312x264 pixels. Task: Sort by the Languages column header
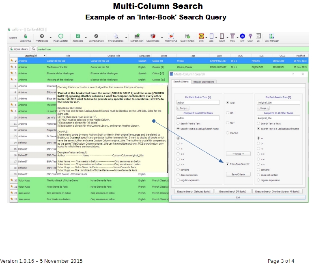pyautogui.click(x=145, y=56)
